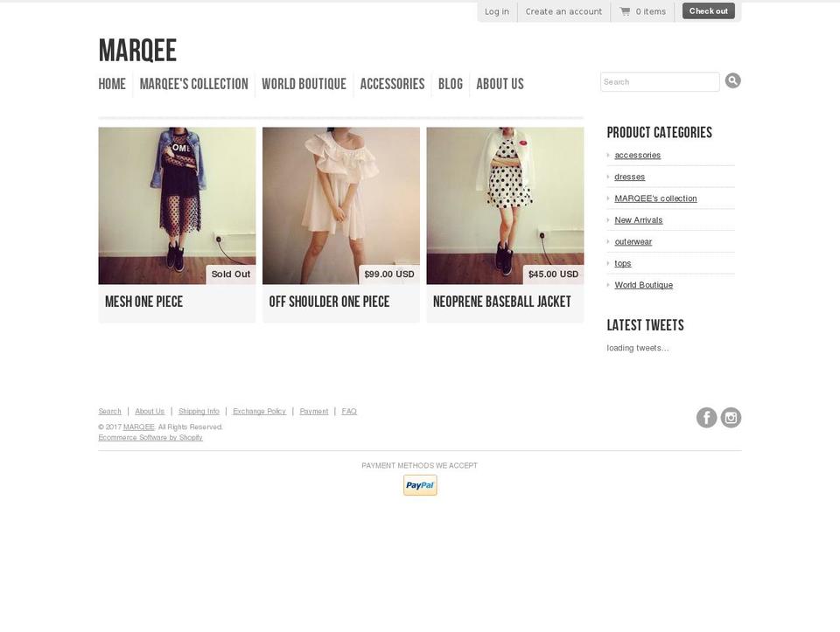840x632 pixels.
Task: Click the Sold Out badge
Action: coord(231,274)
